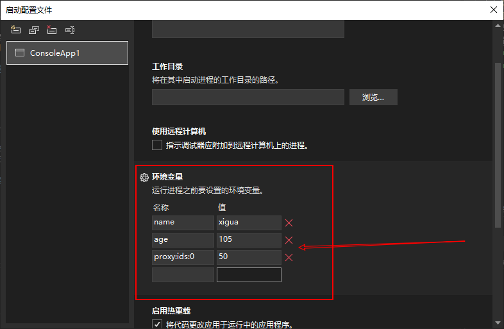Remove the name environment variable
This screenshot has height=329, width=504.
tap(289, 223)
